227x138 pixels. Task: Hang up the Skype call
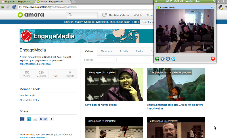[x=213, y=59]
